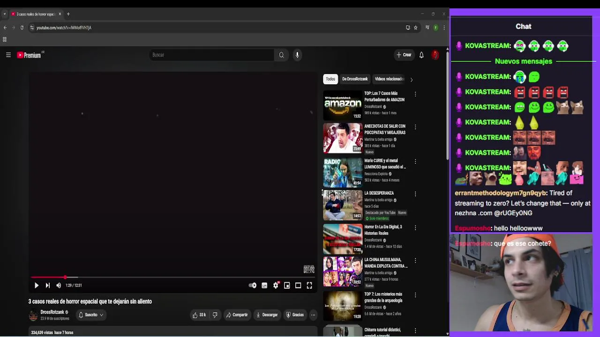This screenshot has height=337, width=600.
Task: Enable theater mode view
Action: pos(298,286)
